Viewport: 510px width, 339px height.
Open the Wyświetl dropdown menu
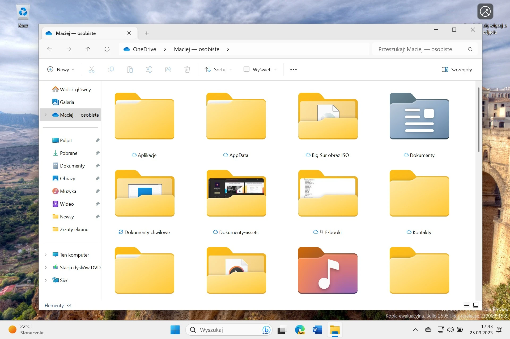point(260,69)
